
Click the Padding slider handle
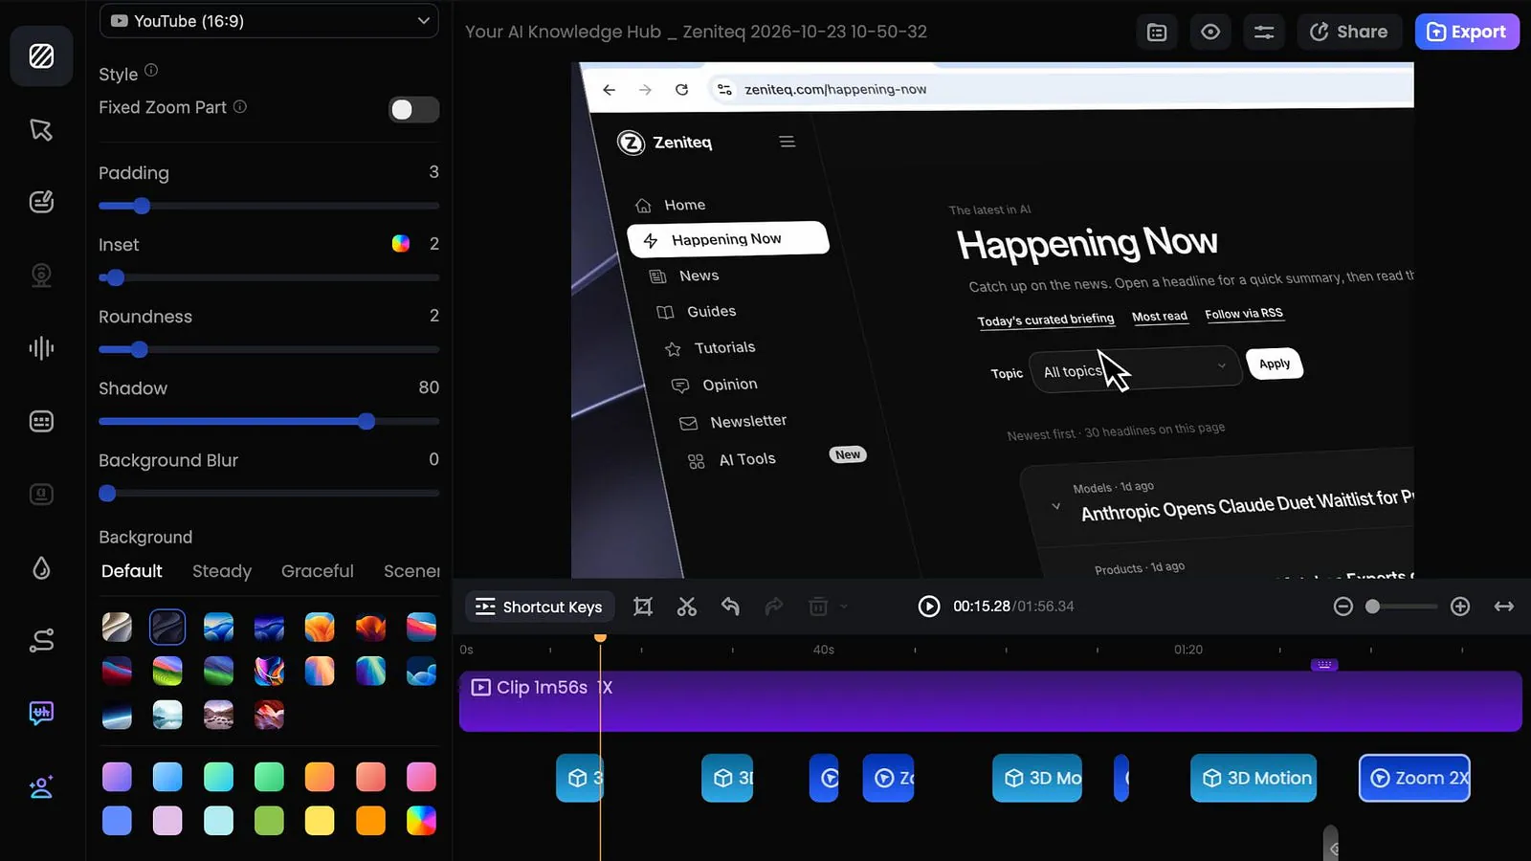click(x=142, y=206)
